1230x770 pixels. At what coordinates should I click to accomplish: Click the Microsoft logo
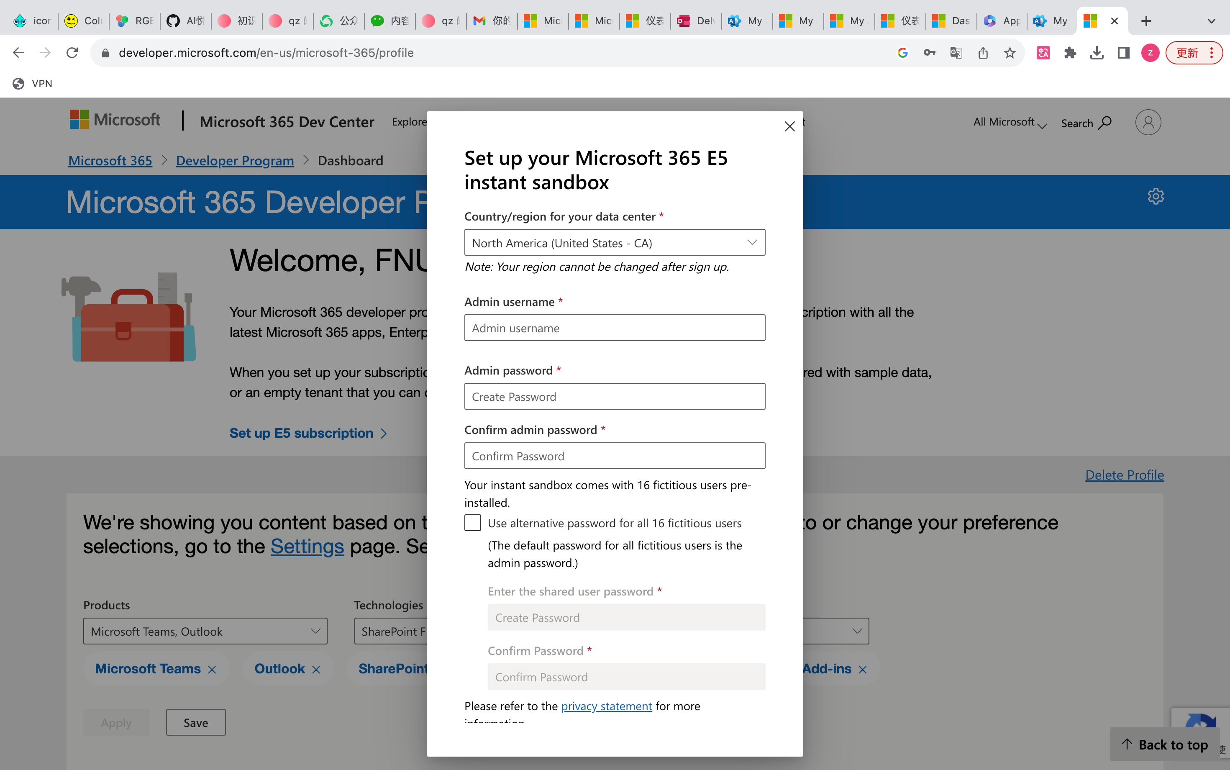(x=115, y=120)
